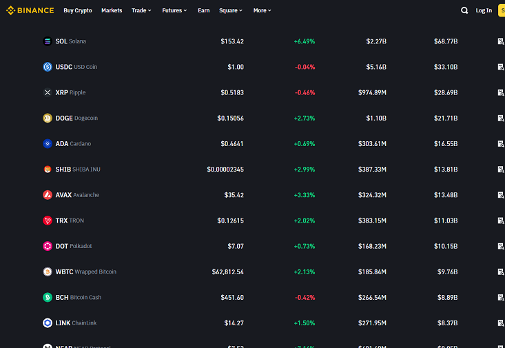This screenshot has height=348, width=505.
Task: Open trade icon in SOL row
Action: tap(501, 41)
